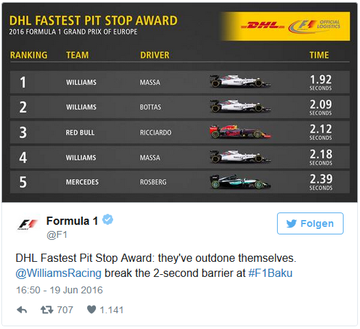Click the reply arrow icon
The width and height of the screenshot is (360, 329).
(x=22, y=310)
